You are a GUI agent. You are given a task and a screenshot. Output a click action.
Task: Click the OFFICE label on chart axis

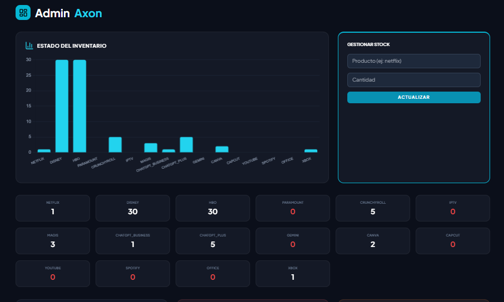(x=287, y=160)
